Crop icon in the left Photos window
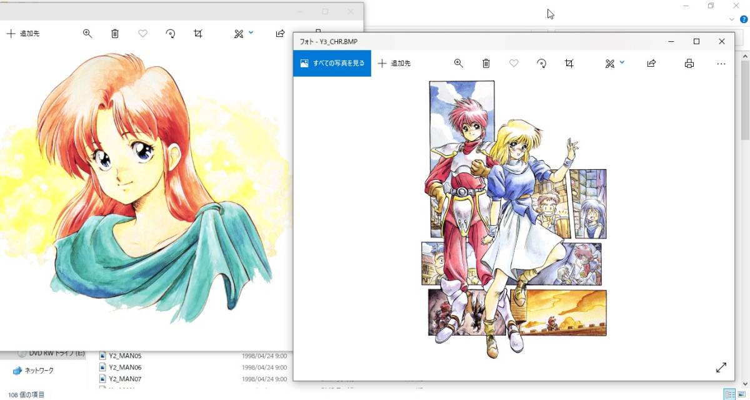The width and height of the screenshot is (750, 400). [198, 34]
